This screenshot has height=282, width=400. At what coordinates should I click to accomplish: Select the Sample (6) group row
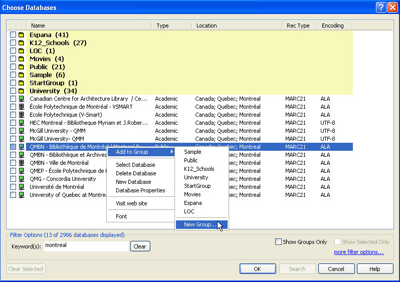pos(189,75)
